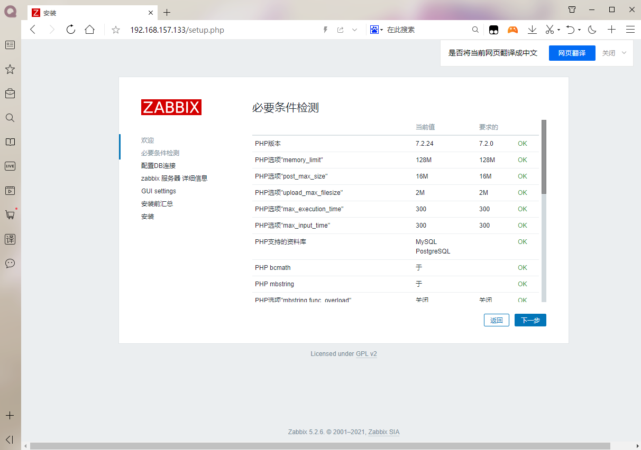The height and width of the screenshot is (450, 641).
Task: Open the news feed sidebar icon
Action: (x=10, y=45)
